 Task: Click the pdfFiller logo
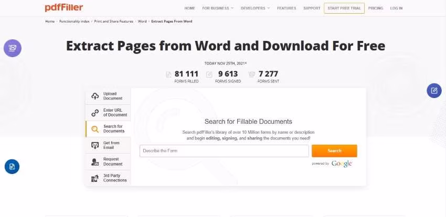coord(64,8)
